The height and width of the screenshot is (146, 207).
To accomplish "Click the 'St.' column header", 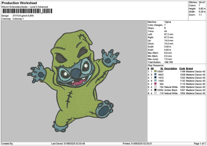I will click(162, 69).
